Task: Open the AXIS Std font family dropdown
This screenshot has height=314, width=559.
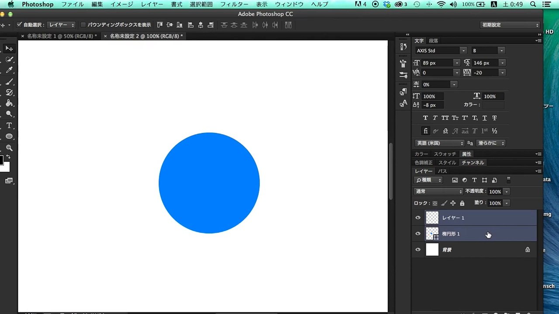Action: [x=463, y=51]
